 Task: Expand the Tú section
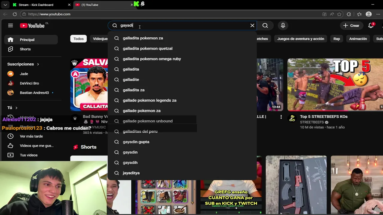point(13,107)
